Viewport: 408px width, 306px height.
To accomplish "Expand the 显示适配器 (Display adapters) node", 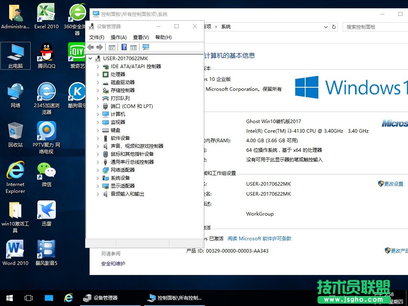I will (x=98, y=186).
